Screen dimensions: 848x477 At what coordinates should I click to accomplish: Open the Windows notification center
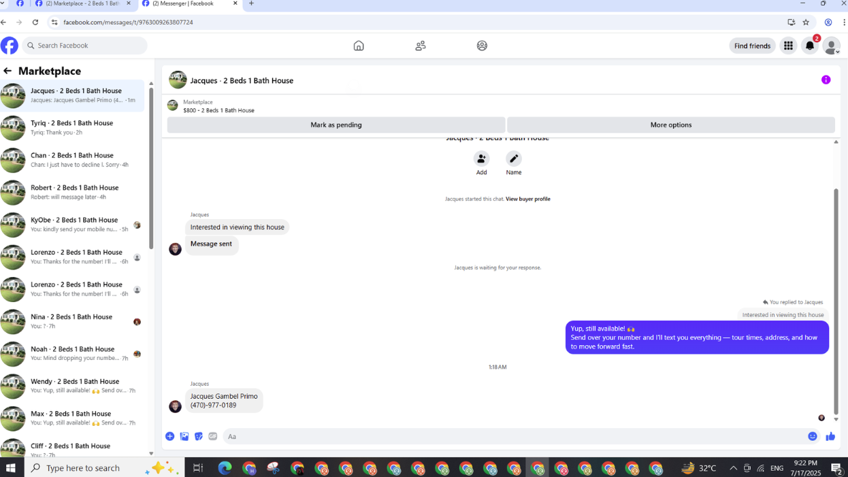pos(836,467)
